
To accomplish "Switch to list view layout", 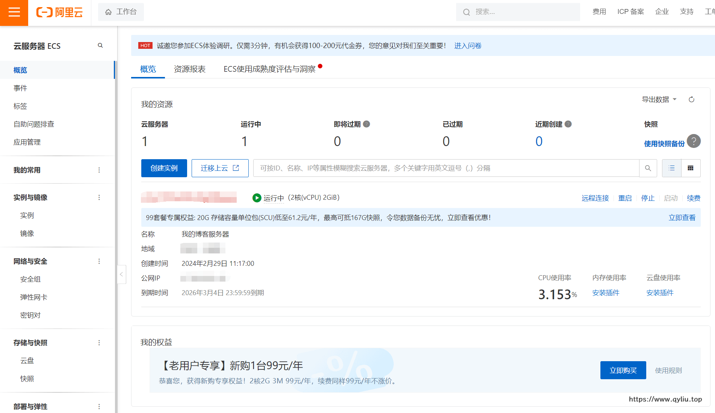I will click(671, 168).
